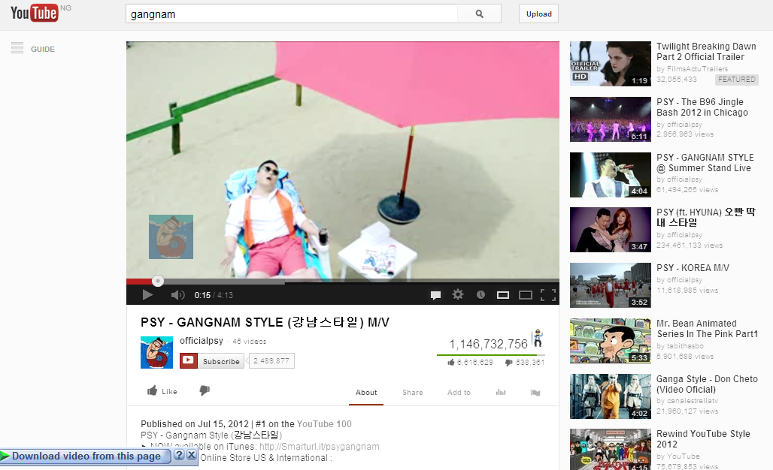Open the Add to dropdown

pos(459,392)
